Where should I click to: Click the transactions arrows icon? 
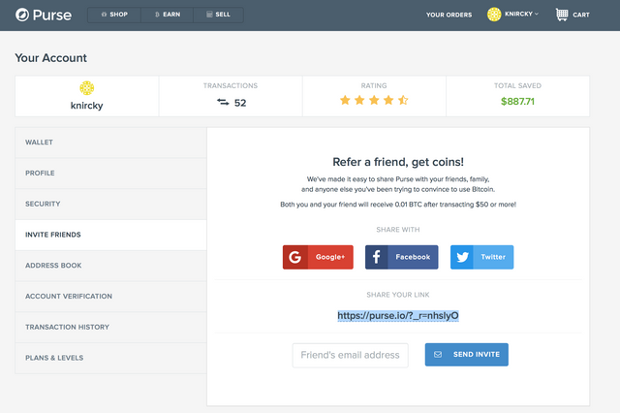pyautogui.click(x=223, y=103)
